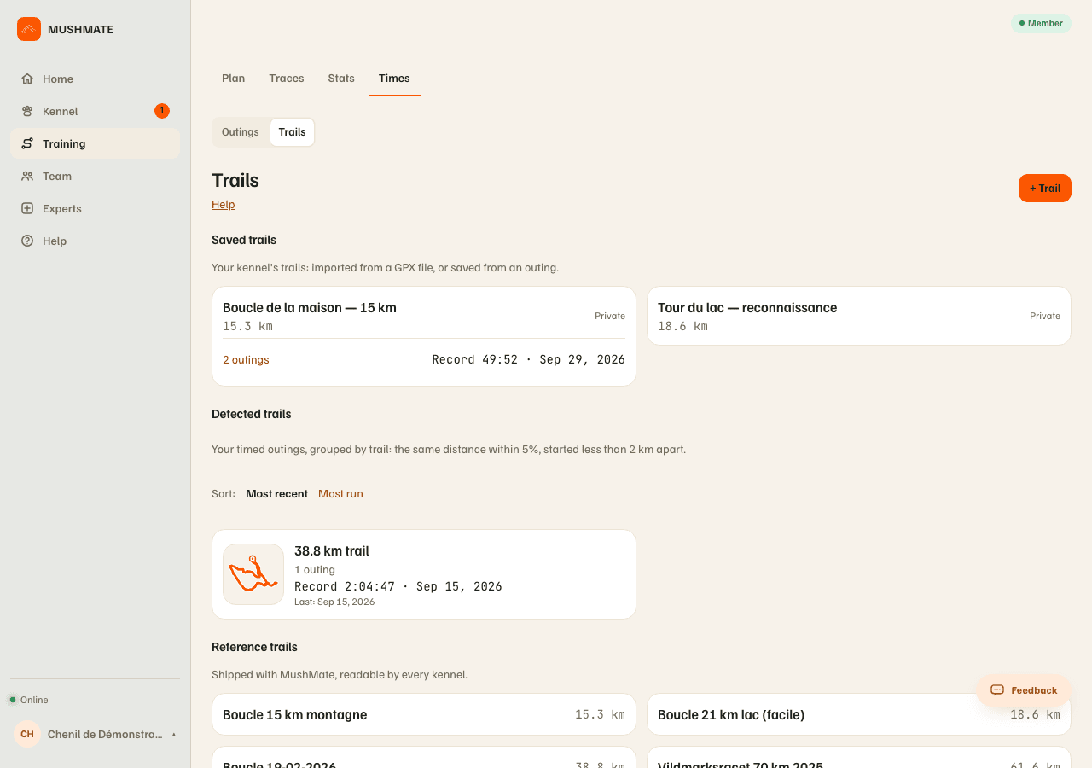Click the 18.6 km distance under Tour du lac

click(x=682, y=326)
